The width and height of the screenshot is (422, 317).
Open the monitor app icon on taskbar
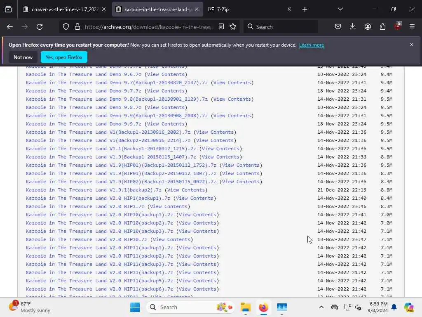pyautogui.click(x=282, y=307)
